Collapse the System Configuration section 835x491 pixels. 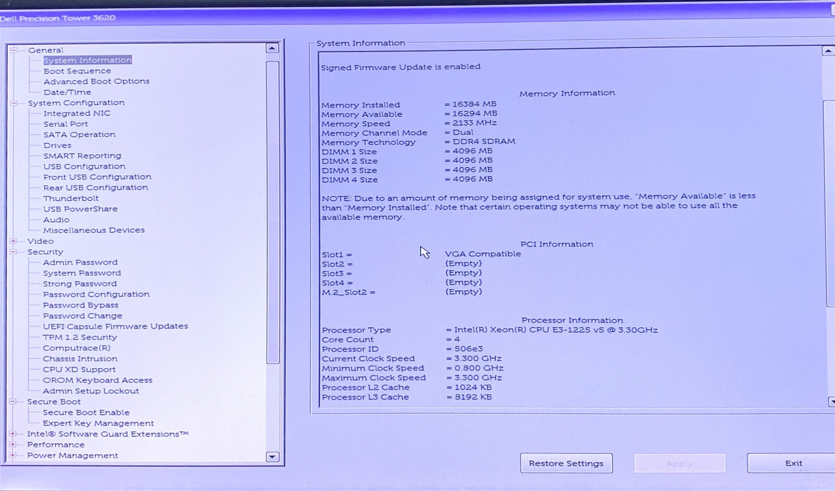click(14, 103)
